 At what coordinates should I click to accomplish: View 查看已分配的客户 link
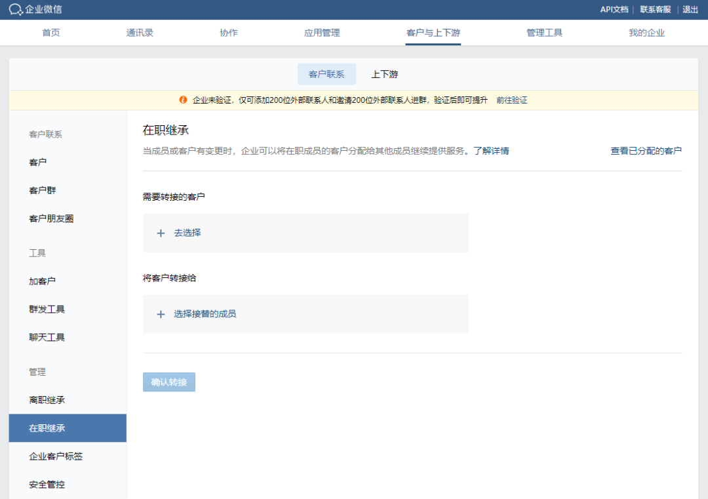646,151
